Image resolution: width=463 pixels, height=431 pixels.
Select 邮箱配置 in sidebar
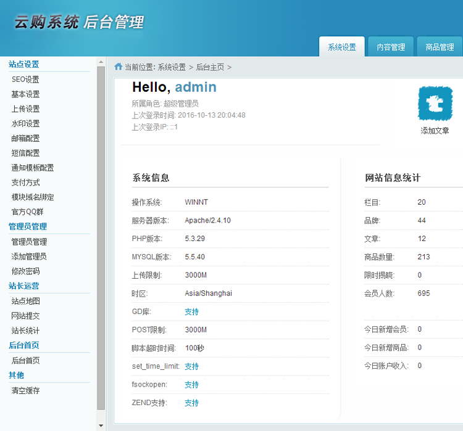pos(25,139)
